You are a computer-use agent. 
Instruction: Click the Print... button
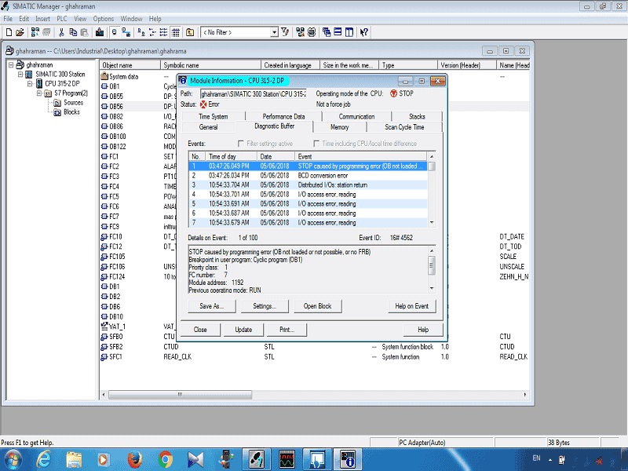(x=287, y=330)
